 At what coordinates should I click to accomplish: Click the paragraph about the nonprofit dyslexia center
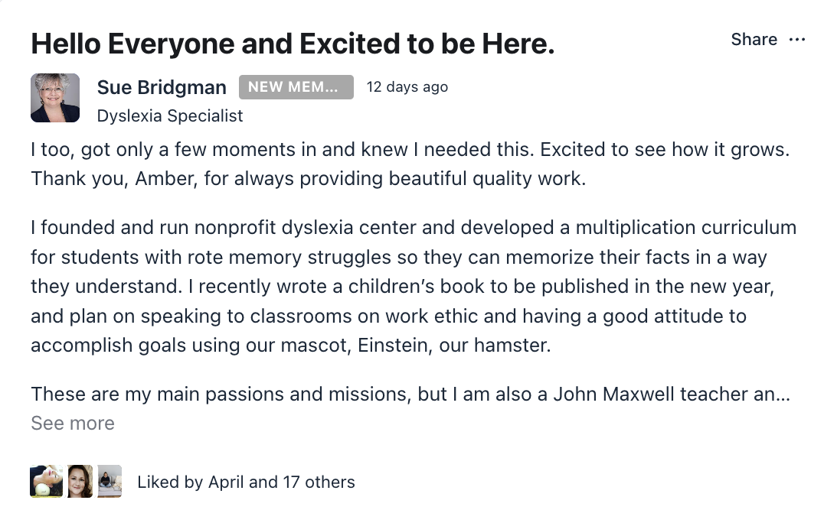(414, 287)
